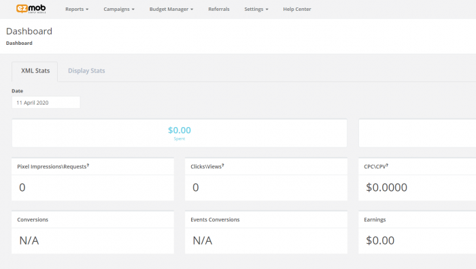Click the ezmob logo
The height and width of the screenshot is (269, 476).
[31, 9]
